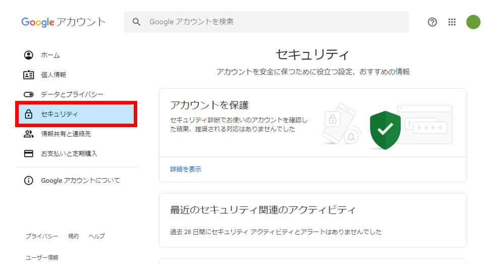Click the 詳細を表示 link
This screenshot has height=278, width=497.
186,170
